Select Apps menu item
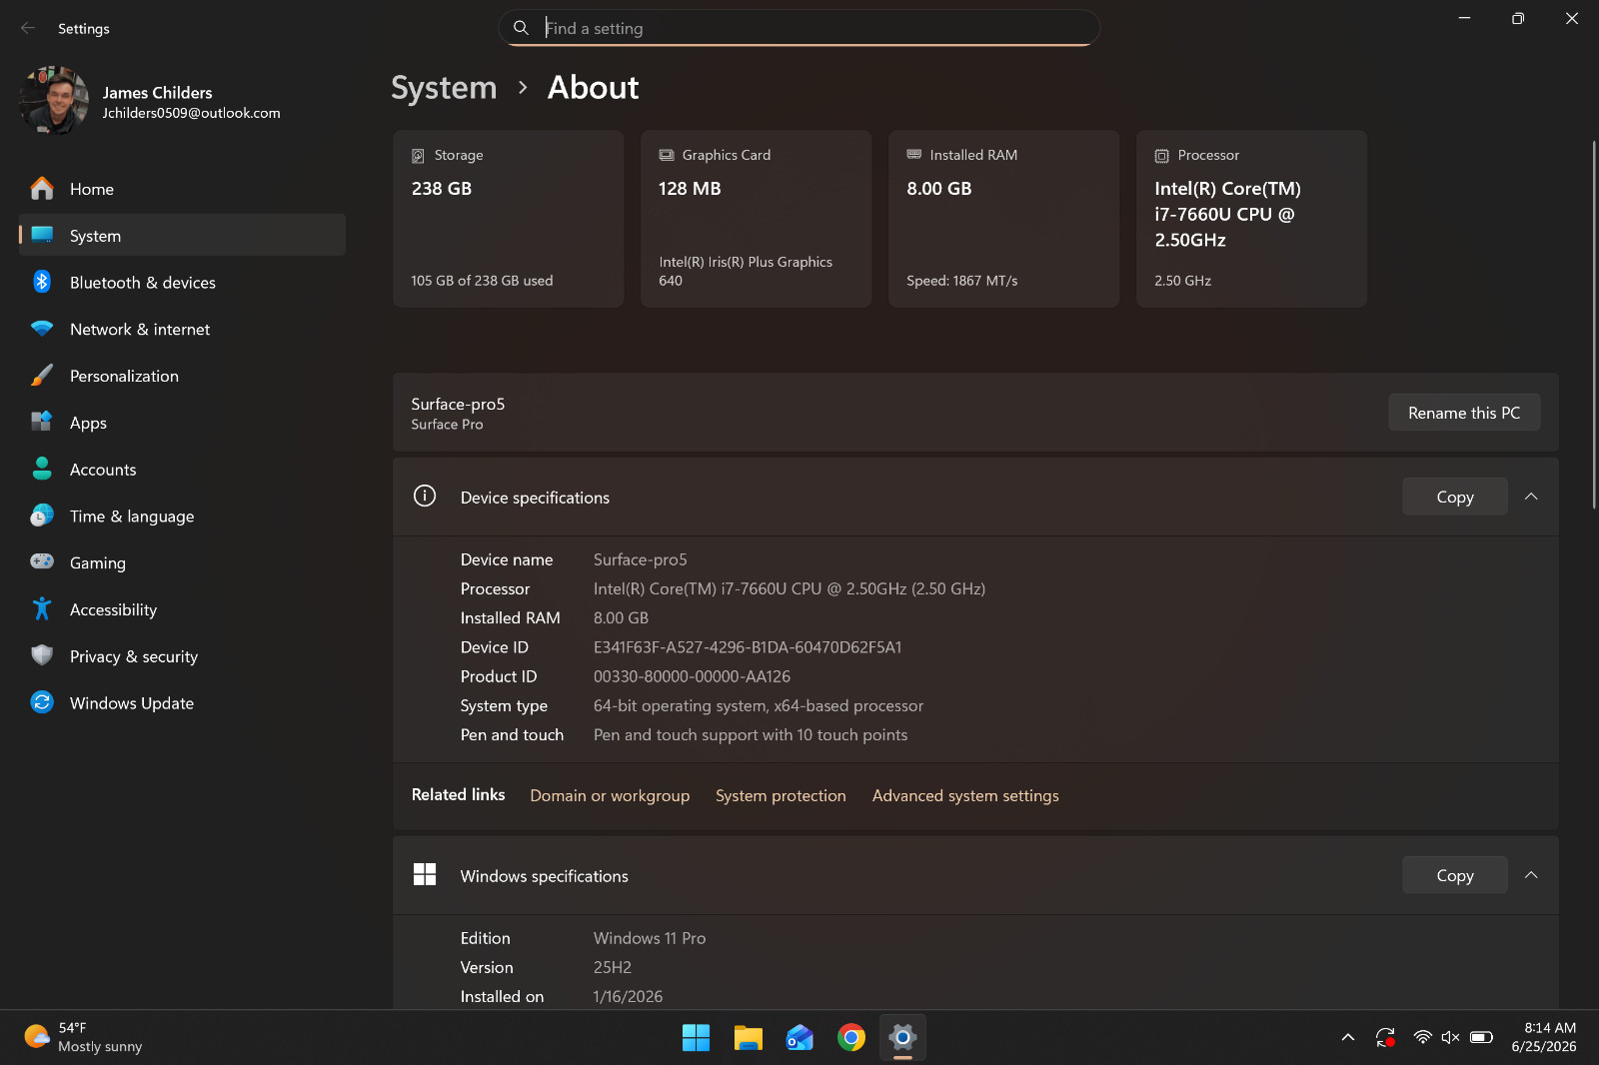 pos(182,422)
